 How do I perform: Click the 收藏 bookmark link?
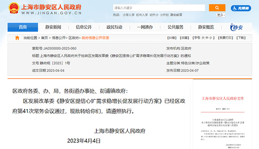[x=184, y=38]
